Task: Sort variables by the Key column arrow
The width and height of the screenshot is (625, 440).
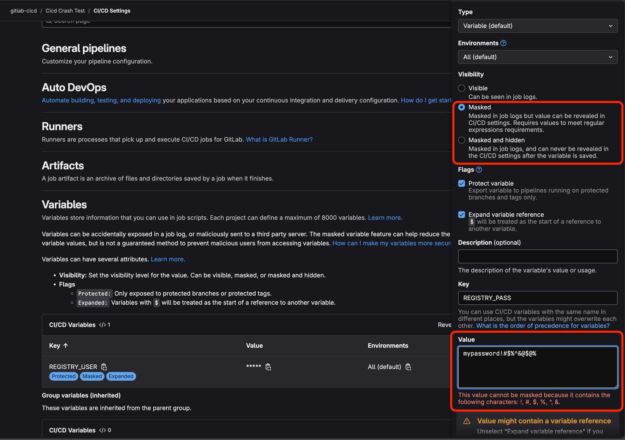Action: click(x=65, y=346)
